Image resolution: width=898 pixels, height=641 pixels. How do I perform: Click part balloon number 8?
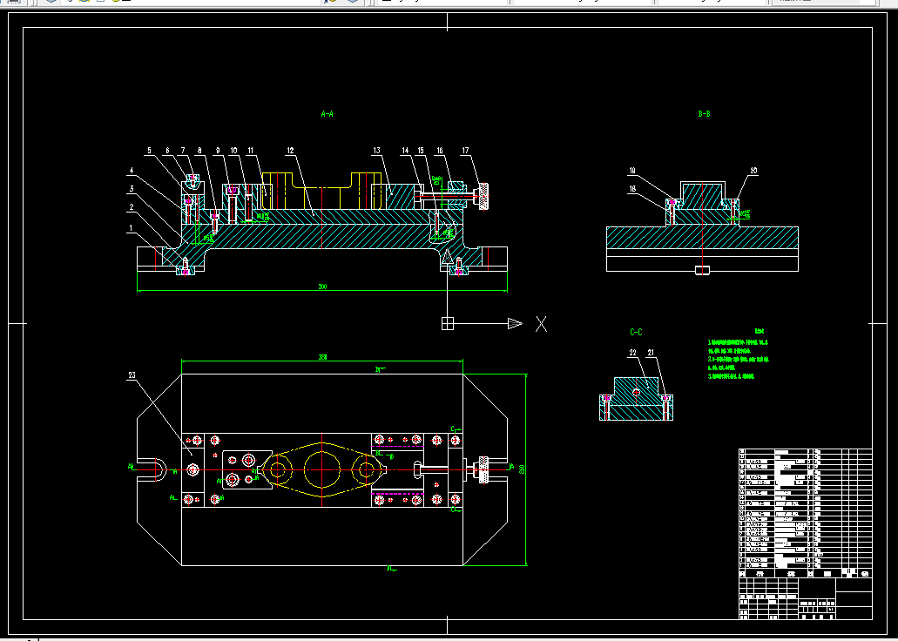(199, 152)
